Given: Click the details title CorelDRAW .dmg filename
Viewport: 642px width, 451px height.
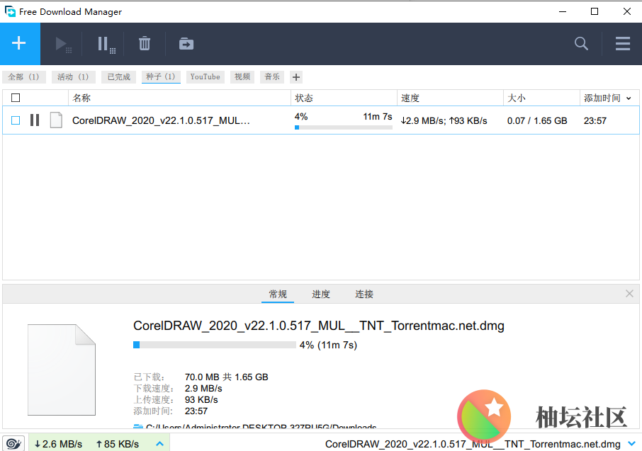Looking at the screenshot, I should click(319, 326).
